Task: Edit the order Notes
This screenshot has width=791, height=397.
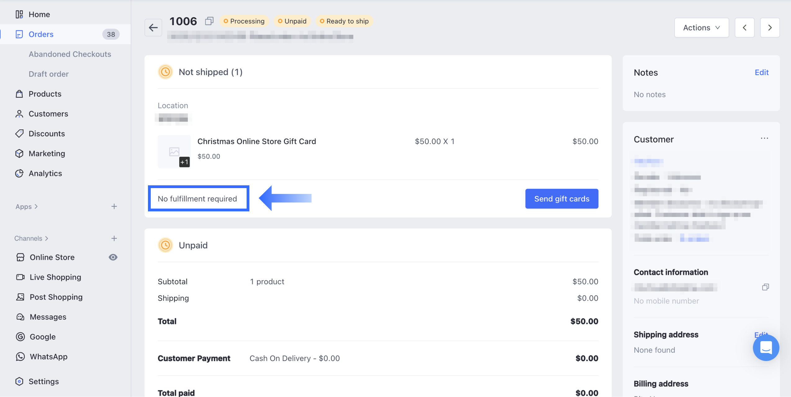Action: 762,72
